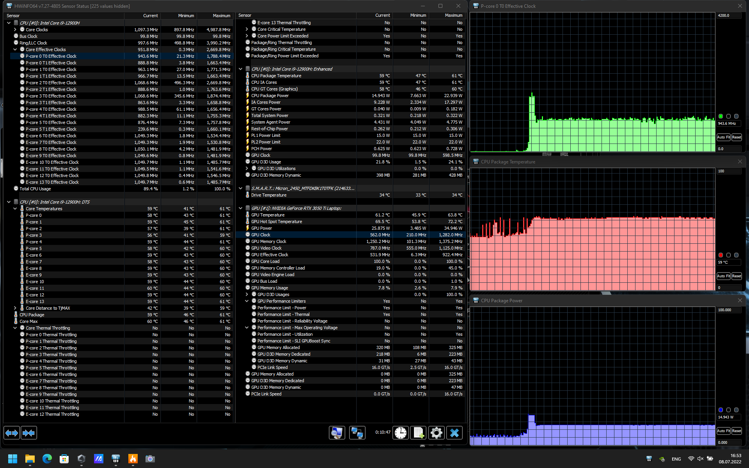Click Auto Fit in CPU Package Temperature graph
This screenshot has height=468, width=749.
point(723,276)
